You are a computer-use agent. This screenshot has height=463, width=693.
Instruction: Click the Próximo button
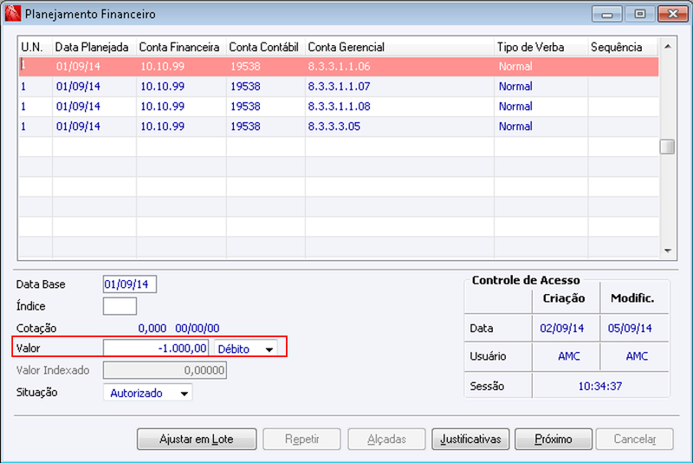click(x=554, y=439)
